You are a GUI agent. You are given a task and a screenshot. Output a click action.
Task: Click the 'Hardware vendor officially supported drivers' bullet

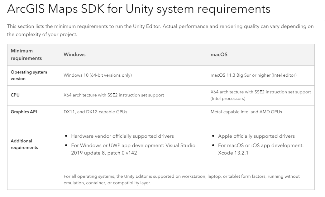pyautogui.click(x=122, y=136)
